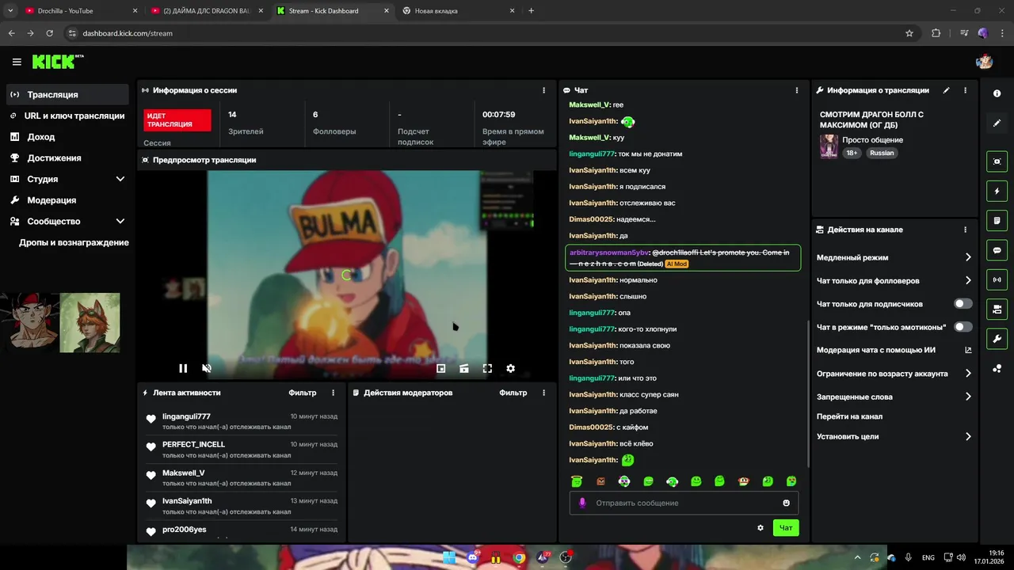Open external link for ИИ chat moderation
1014x570 pixels.
[968, 350]
